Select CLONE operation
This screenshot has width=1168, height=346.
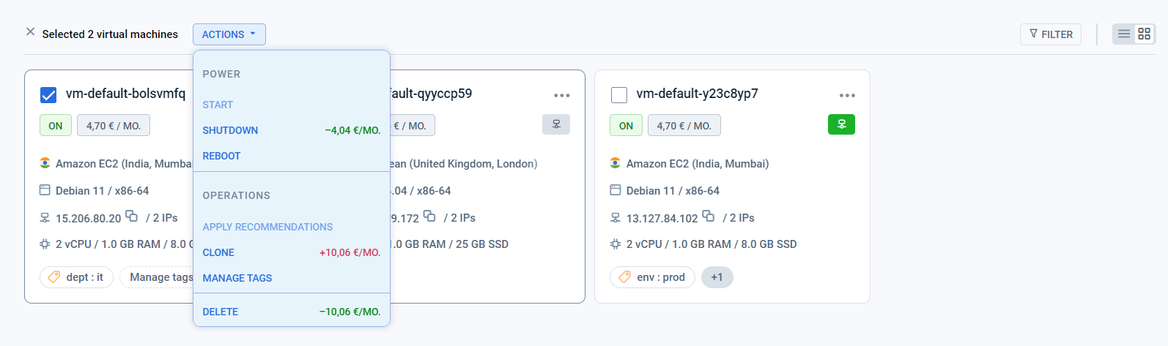point(292,252)
